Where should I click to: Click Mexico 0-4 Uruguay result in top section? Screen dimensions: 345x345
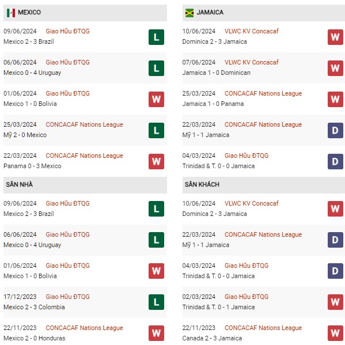(x=32, y=73)
